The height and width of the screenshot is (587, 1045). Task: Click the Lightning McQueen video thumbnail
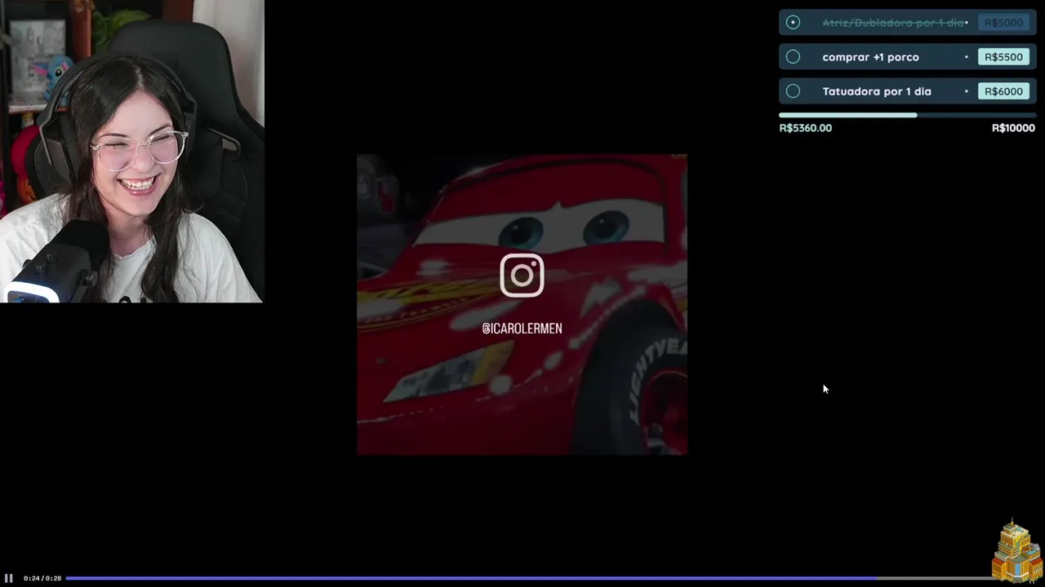click(x=522, y=304)
